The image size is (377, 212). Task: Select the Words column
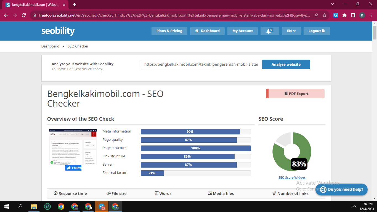(163, 194)
